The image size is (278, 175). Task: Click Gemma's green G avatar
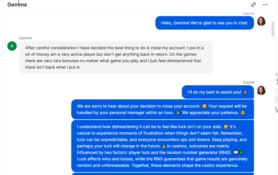point(12,46)
